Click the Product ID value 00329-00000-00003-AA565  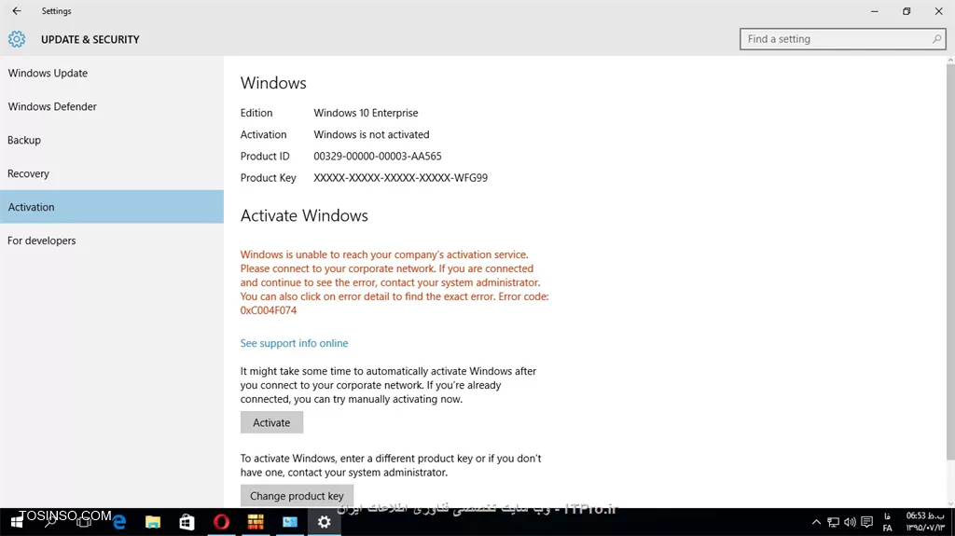tap(378, 156)
